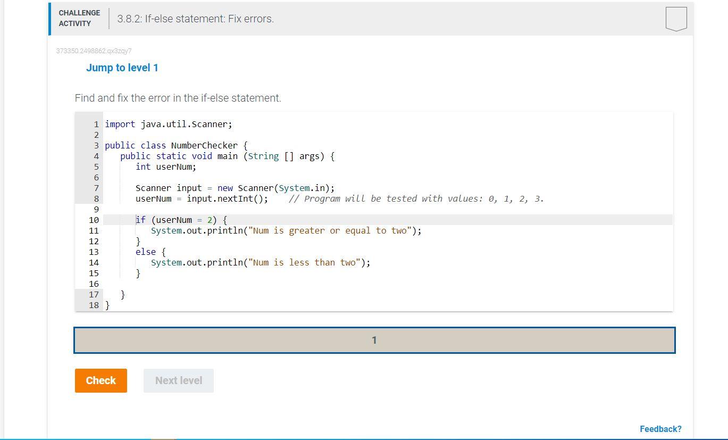Click the public class NumberChecker line
This screenshot has width=728, height=440.
175,145
